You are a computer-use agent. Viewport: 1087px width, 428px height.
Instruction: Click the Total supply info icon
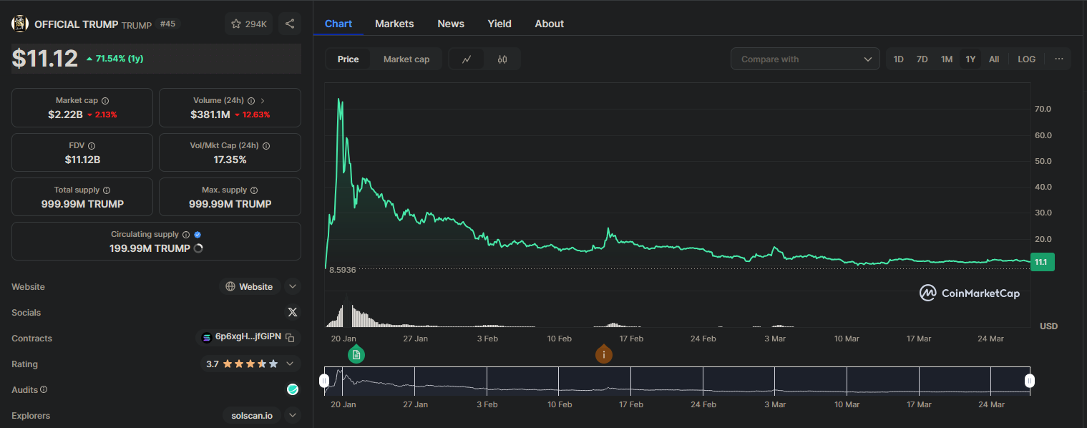pyautogui.click(x=107, y=190)
